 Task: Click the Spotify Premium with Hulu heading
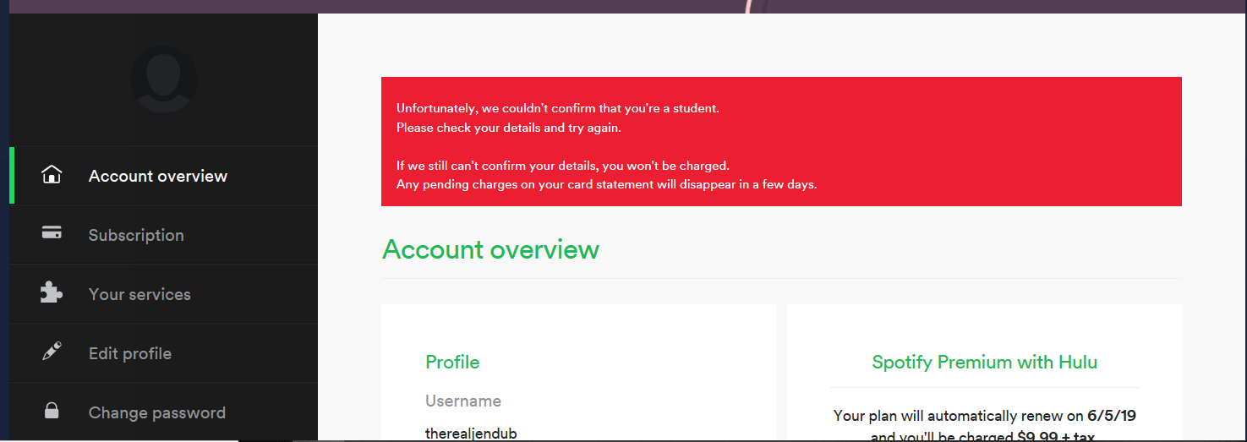click(984, 362)
